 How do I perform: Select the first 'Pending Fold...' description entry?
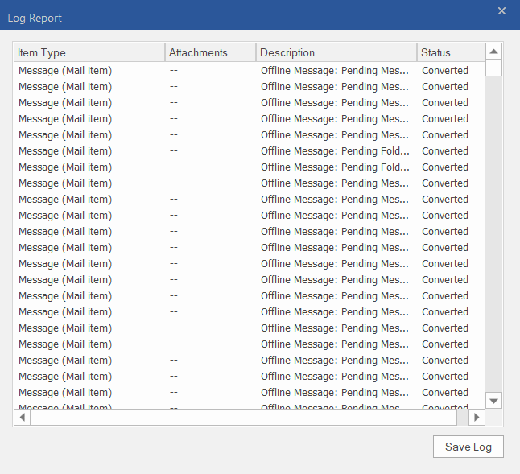[x=335, y=150]
